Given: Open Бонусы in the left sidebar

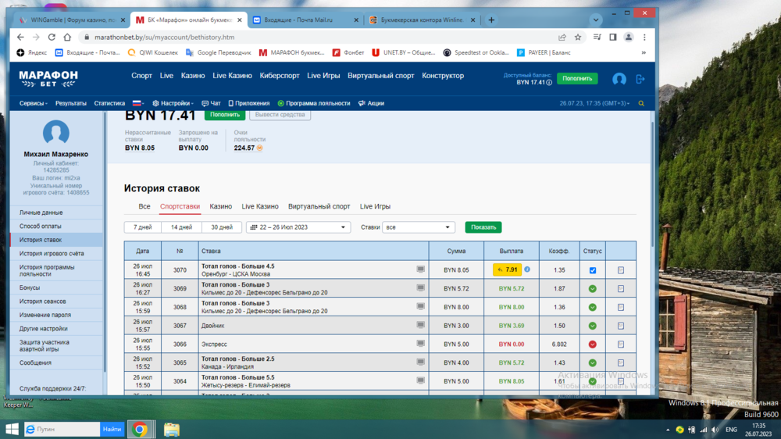Looking at the screenshot, I should 30,287.
